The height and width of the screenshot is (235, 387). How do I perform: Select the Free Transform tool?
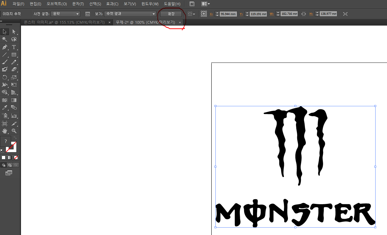(x=14, y=85)
